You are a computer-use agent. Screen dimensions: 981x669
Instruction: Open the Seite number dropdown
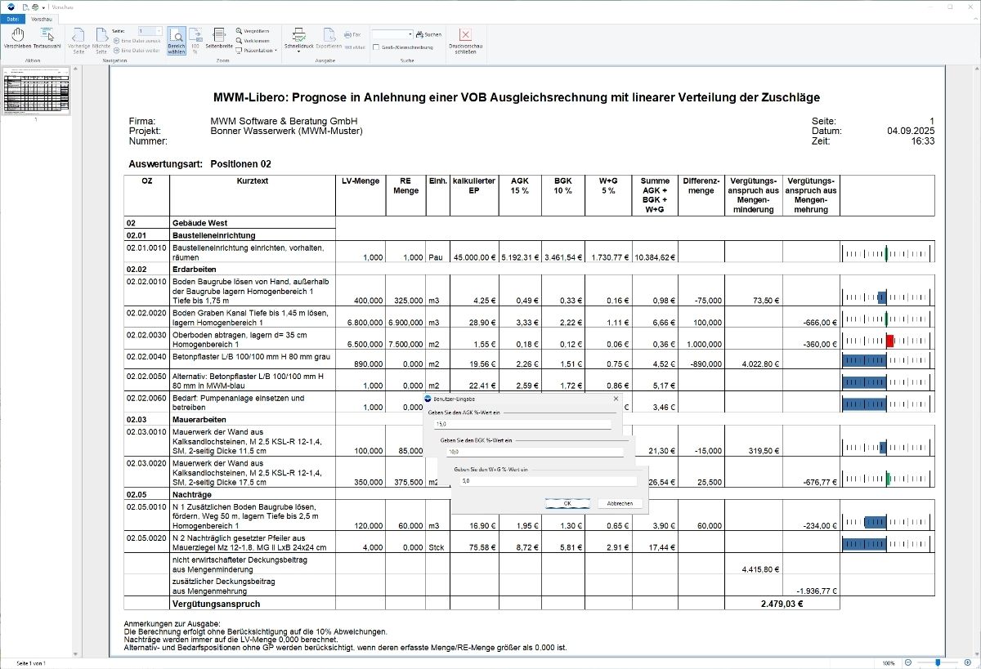coord(159,30)
